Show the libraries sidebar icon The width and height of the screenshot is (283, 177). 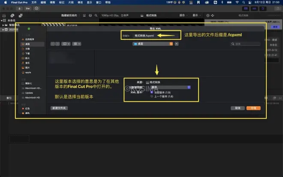(x=4, y=15)
